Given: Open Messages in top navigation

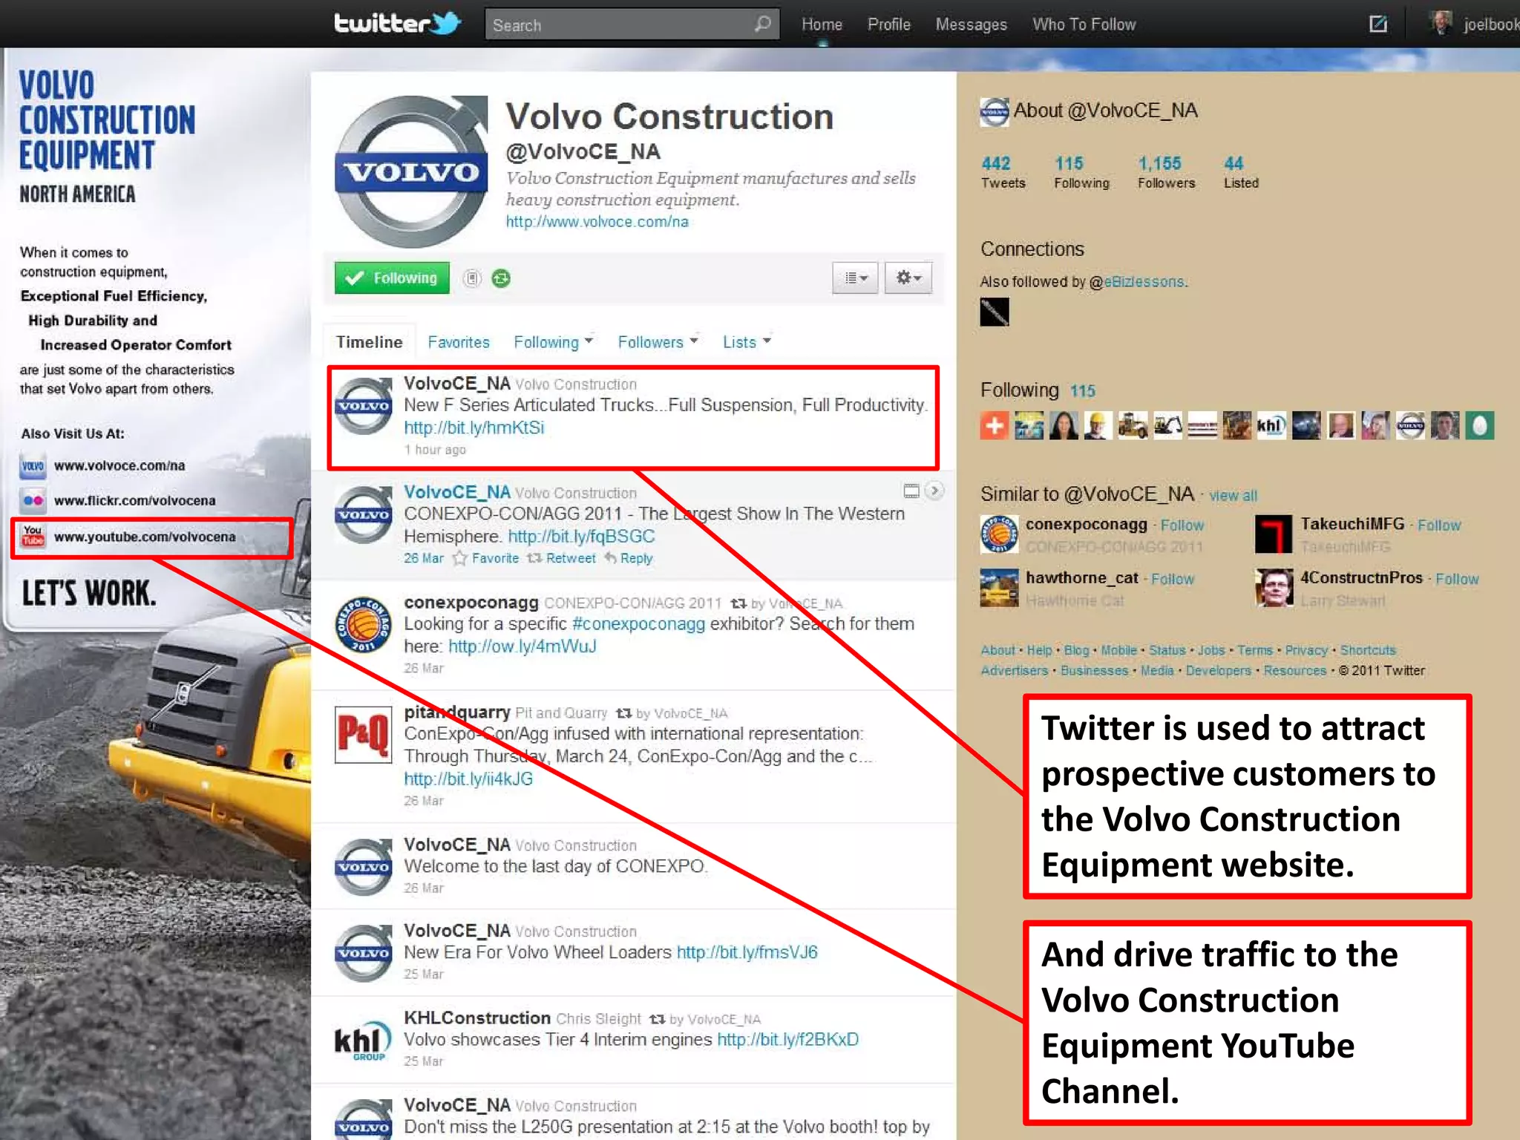Looking at the screenshot, I should [971, 24].
